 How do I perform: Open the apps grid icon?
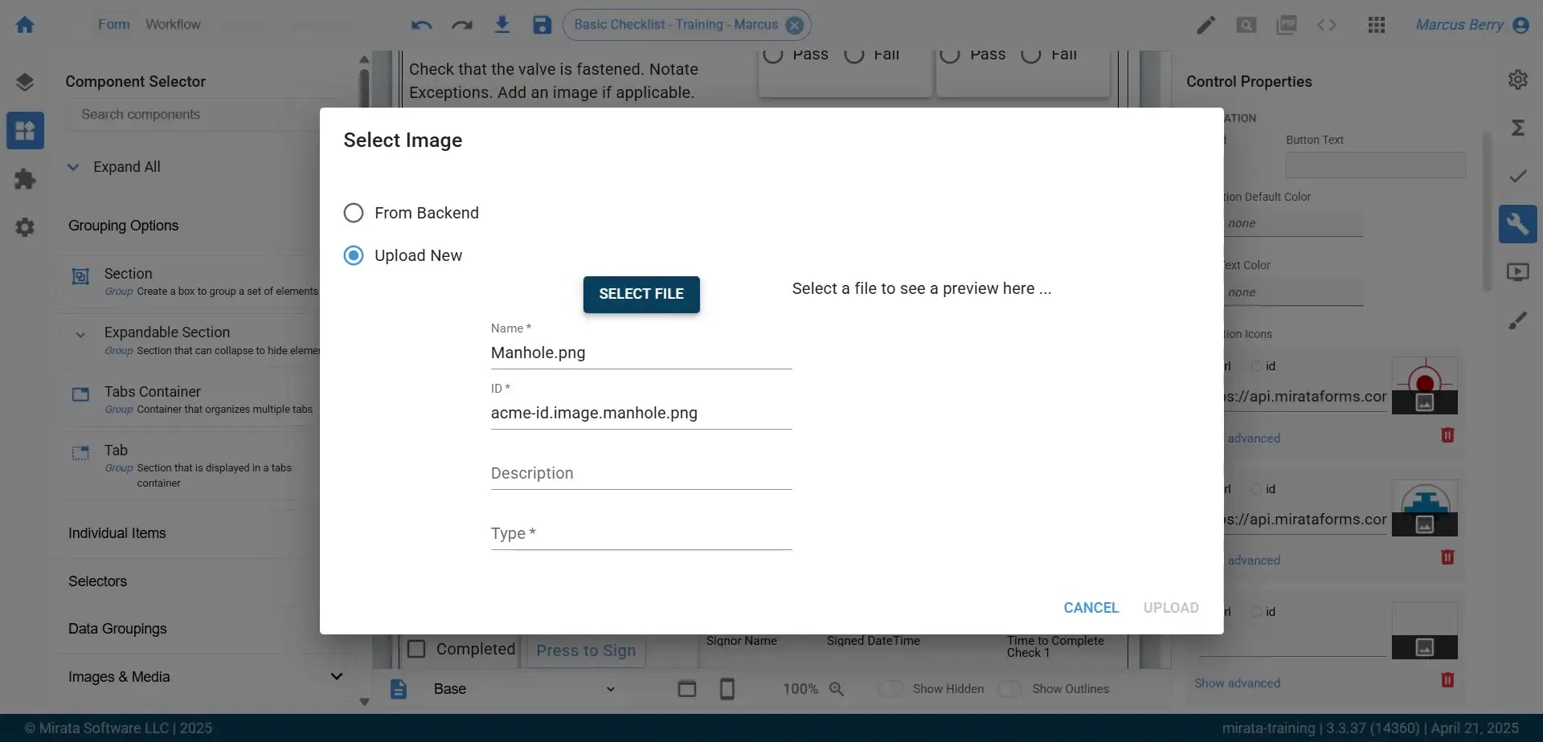[x=1376, y=25]
